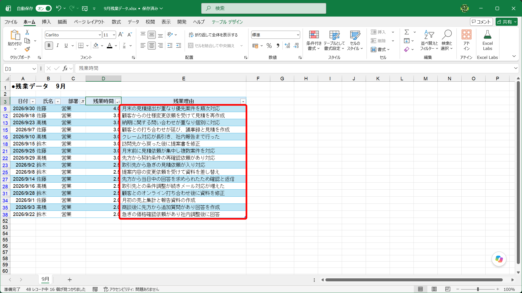Click the 共有 share button
This screenshot has height=293, width=522.
[507, 22]
